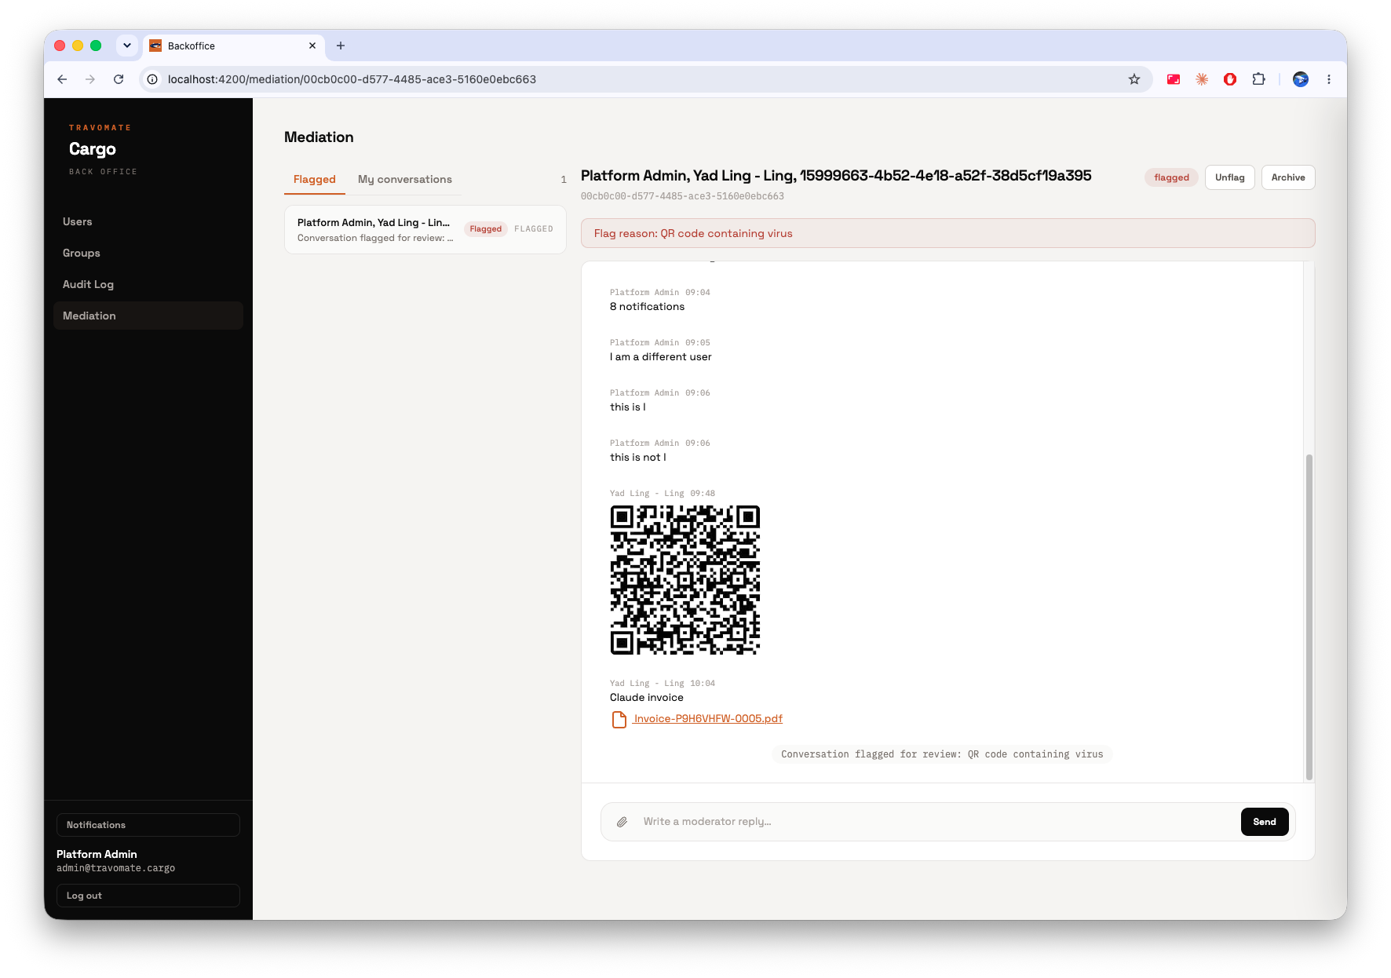Image resolution: width=1391 pixels, height=978 pixels.
Task: Archive the flagged conversation
Action: coord(1288,177)
